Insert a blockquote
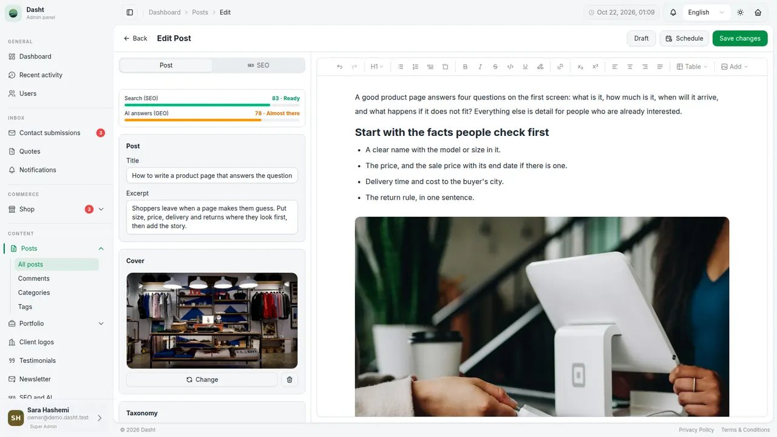Viewport: 777px width, 437px height. tap(430, 67)
